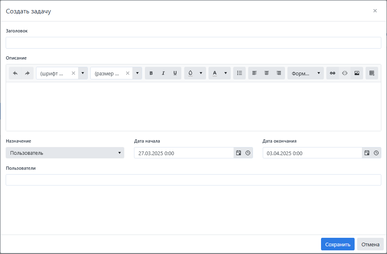Toggle underline formatting
The height and width of the screenshot is (254, 387).
click(x=175, y=73)
